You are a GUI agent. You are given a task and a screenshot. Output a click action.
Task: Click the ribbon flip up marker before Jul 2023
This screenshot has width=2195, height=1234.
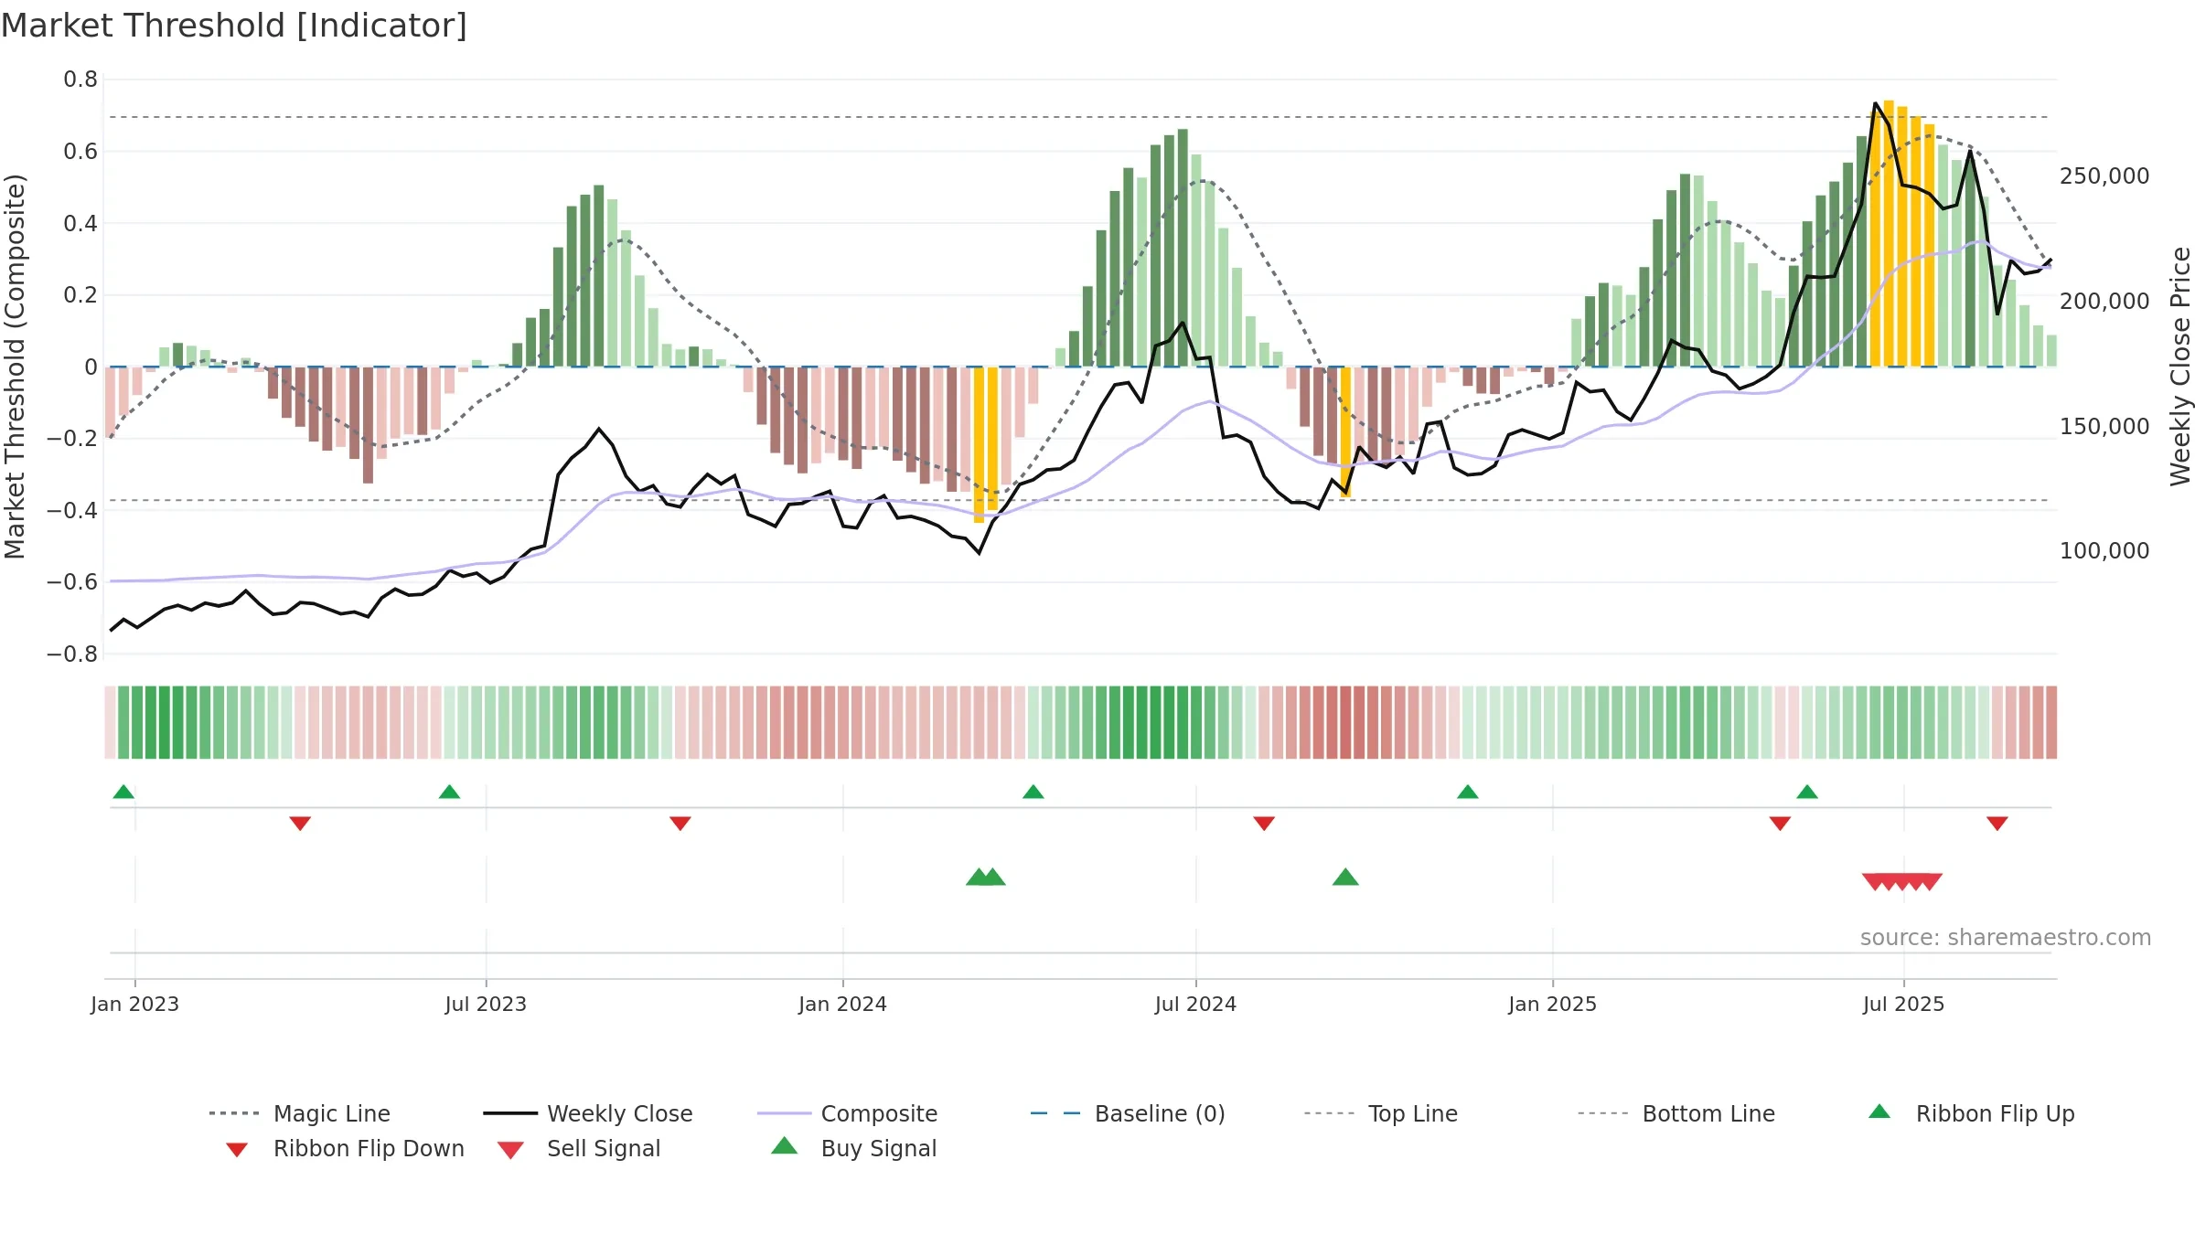tap(449, 792)
